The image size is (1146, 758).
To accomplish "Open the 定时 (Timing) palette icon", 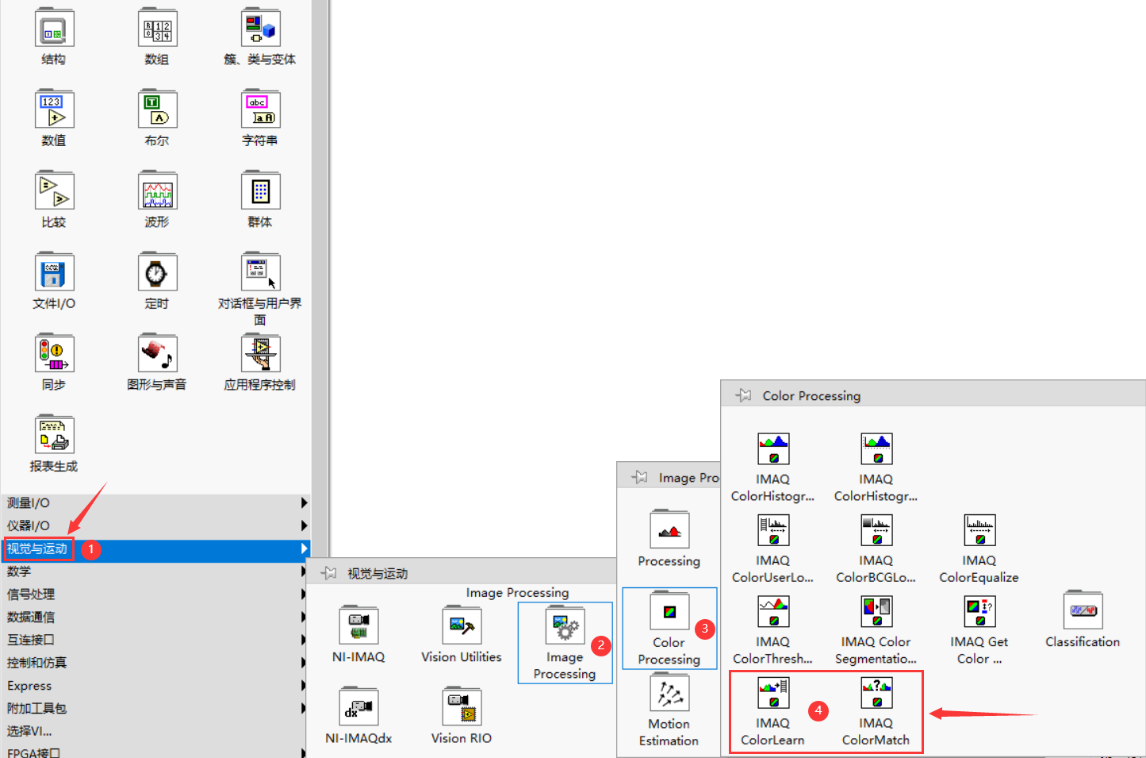I will (x=157, y=272).
